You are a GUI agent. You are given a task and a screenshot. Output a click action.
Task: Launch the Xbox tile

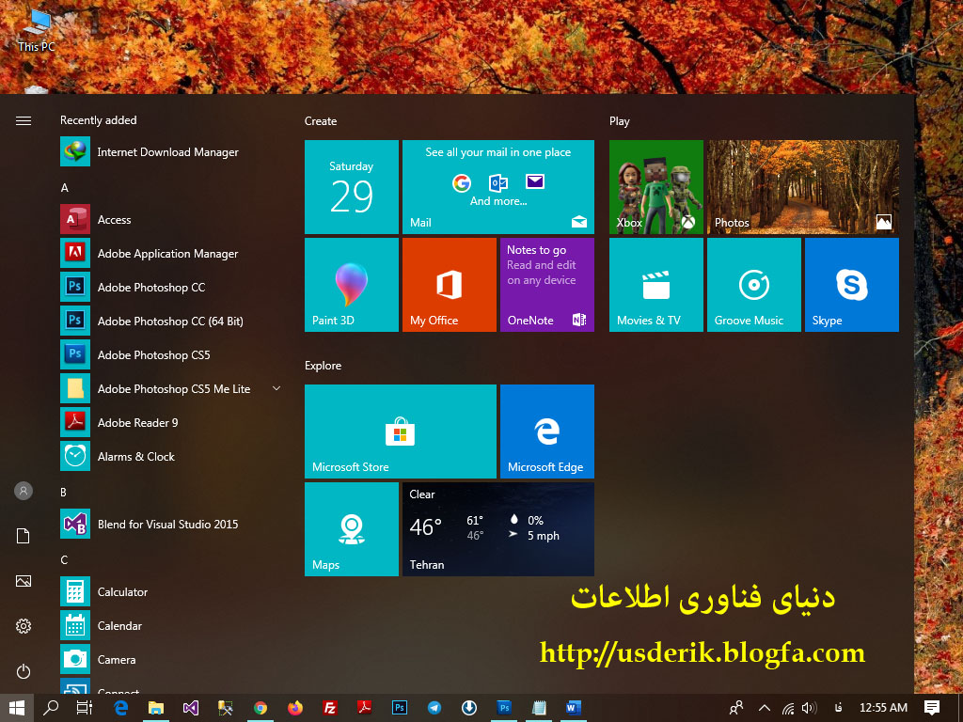[x=655, y=187]
